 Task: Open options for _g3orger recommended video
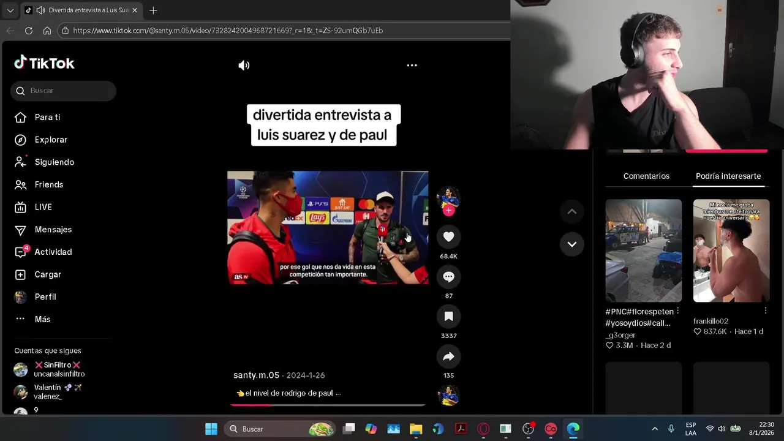tap(677, 311)
